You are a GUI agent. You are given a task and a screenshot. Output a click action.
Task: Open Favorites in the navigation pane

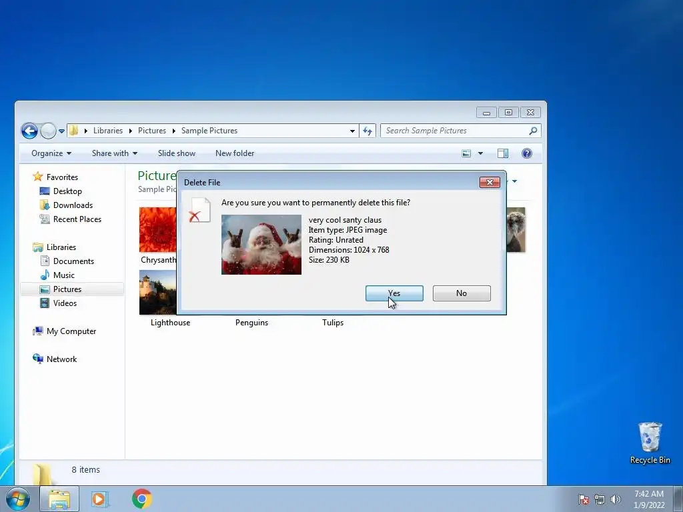click(62, 177)
